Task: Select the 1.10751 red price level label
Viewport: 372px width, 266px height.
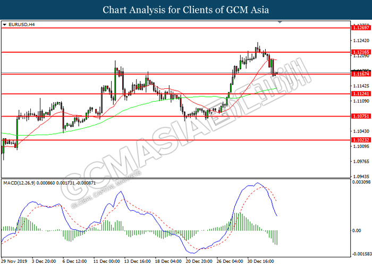Action: pyautogui.click(x=361, y=116)
